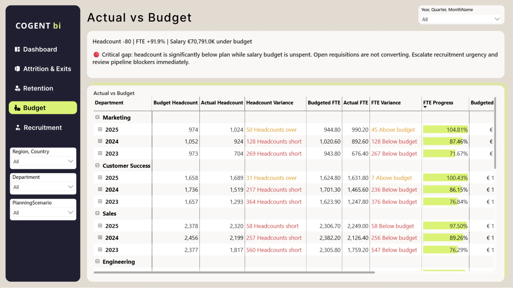Collapse the Marketing department group
The width and height of the screenshot is (513, 288).
98,117
